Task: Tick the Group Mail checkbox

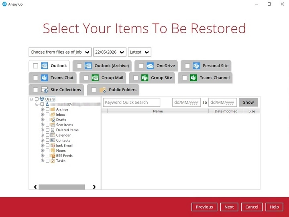Action: tap(86, 78)
